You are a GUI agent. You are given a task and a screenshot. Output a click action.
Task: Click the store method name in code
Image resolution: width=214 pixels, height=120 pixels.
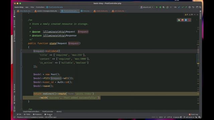53,43
